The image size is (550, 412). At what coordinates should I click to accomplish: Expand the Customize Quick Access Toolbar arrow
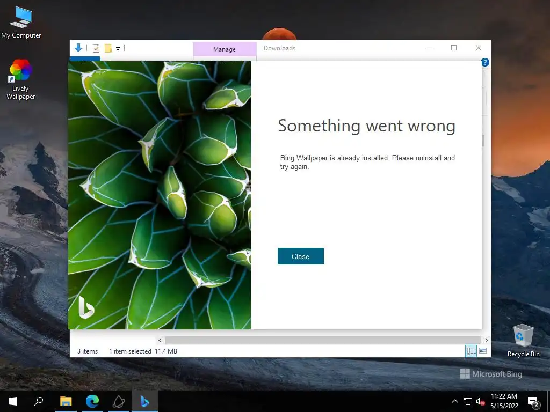point(118,49)
